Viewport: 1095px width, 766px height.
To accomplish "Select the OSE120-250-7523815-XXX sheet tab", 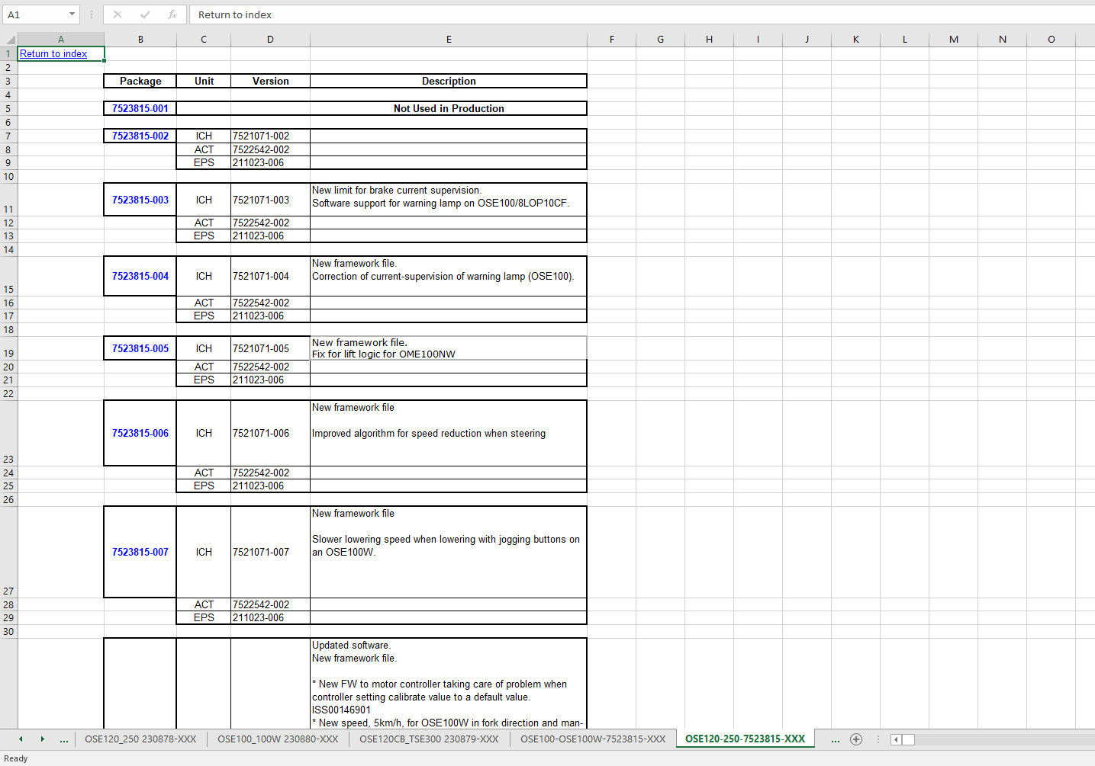I will (x=745, y=739).
